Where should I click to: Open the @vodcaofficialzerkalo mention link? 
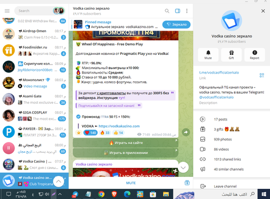tap(217, 97)
